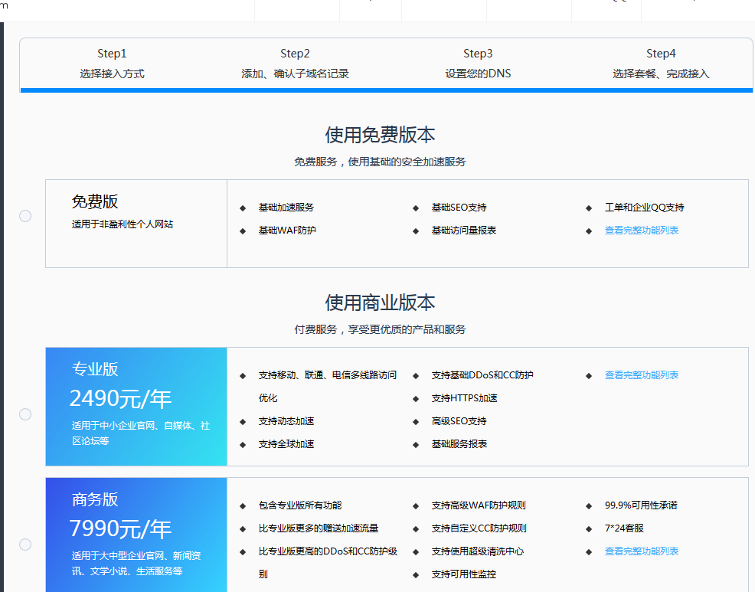This screenshot has height=592, width=755.
Task: Click the 专业版 2490元/年 blue card
Action: [x=136, y=407]
